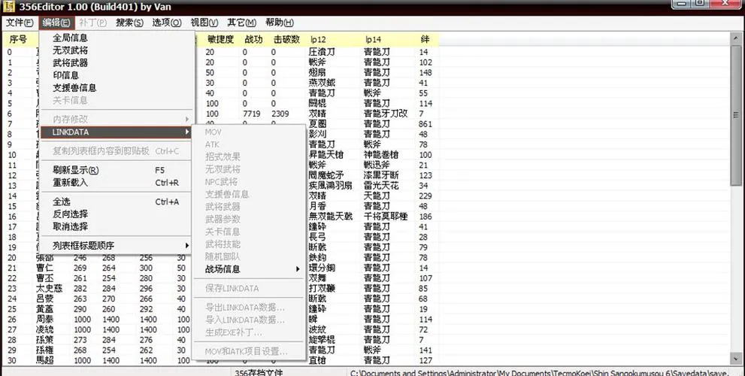The image size is (745, 376).
Task: Click the 雷光天花 weapon cell
Action: pyautogui.click(x=381, y=186)
